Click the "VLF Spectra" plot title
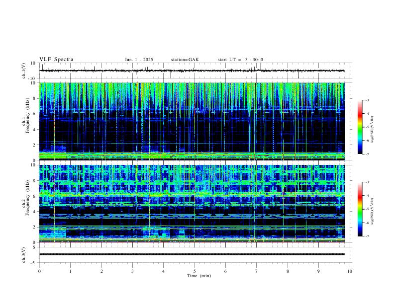The image size is (394, 304). point(56,60)
